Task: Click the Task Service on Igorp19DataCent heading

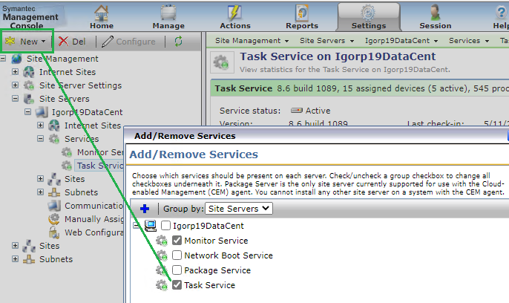Action: (x=338, y=56)
